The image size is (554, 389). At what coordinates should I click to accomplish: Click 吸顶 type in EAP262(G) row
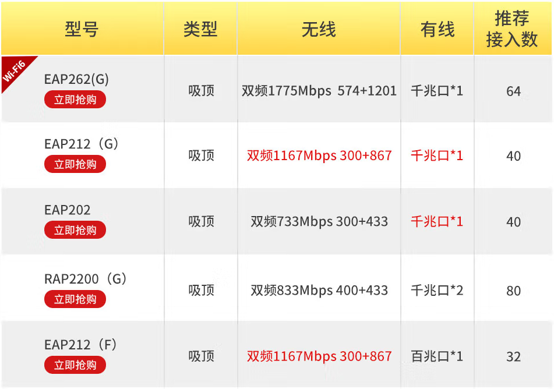point(201,91)
